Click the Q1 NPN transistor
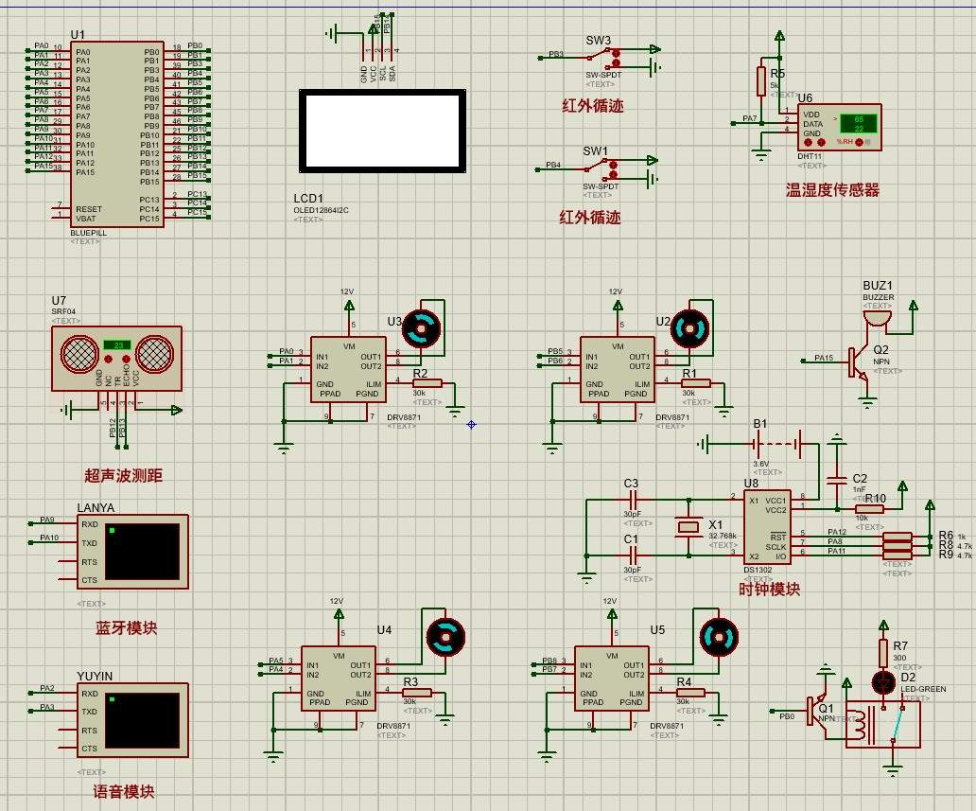 816,712
